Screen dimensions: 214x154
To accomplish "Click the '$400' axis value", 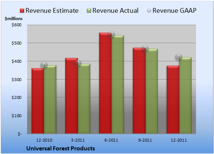I will (16, 61).
